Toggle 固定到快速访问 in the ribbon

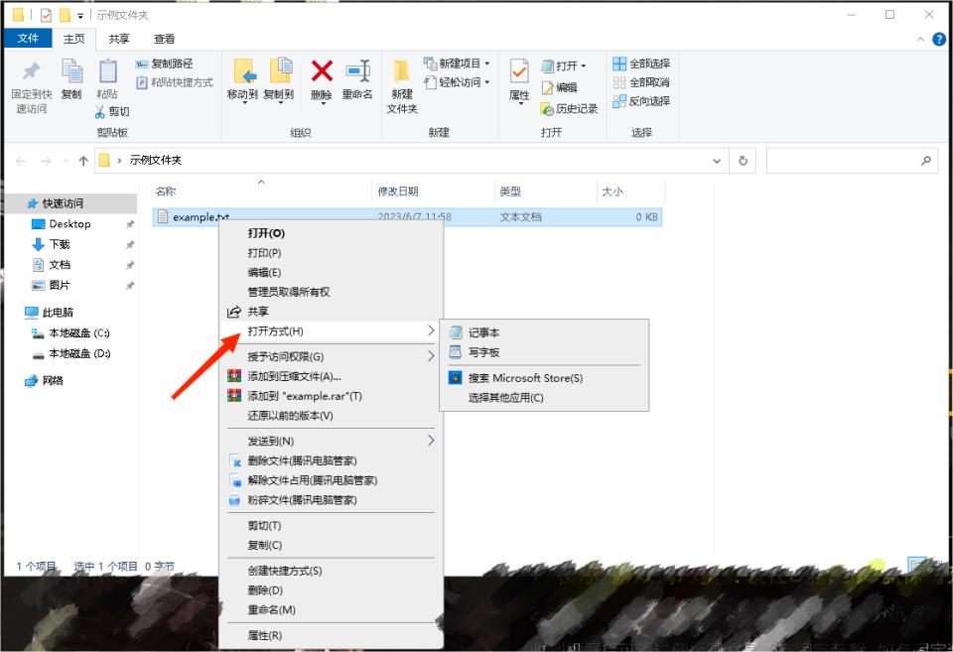[31, 84]
